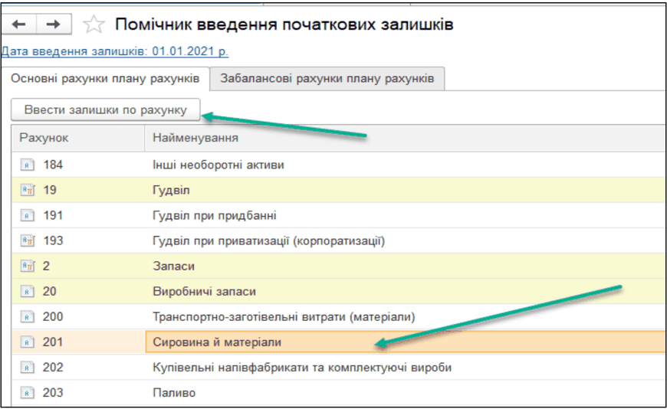This screenshot has width=667, height=409.
Task: Select the Паливо account row
Action: [174, 393]
